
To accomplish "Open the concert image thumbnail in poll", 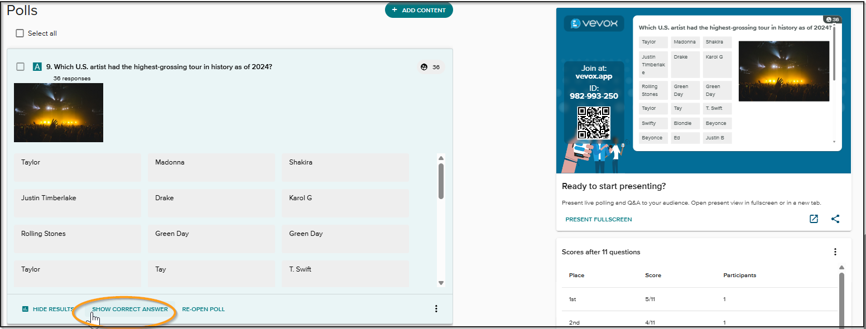I will click(59, 113).
